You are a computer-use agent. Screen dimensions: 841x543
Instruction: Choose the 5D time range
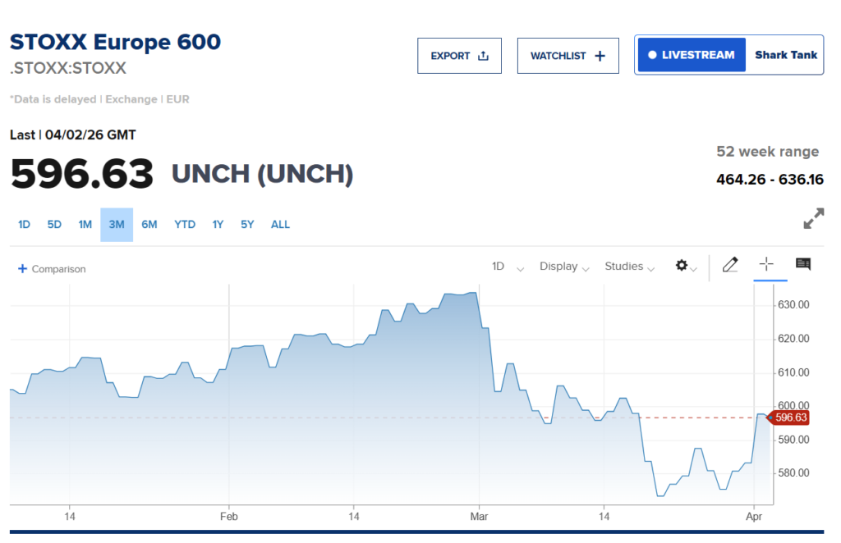click(54, 225)
